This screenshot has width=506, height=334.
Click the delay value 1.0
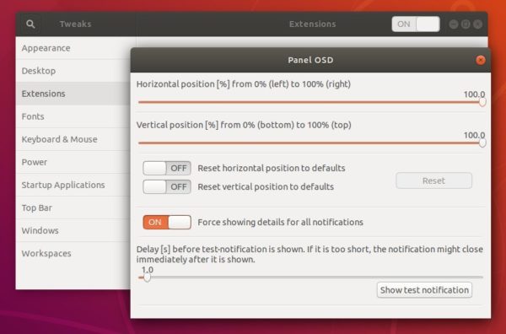(148, 270)
